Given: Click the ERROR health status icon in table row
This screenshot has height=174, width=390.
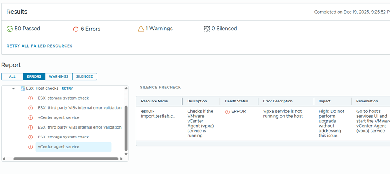Looking at the screenshot, I should tap(227, 112).
